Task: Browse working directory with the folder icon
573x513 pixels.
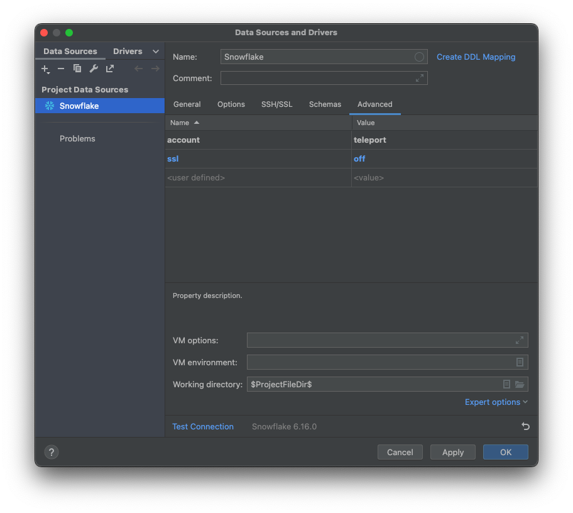Action: [x=521, y=384]
